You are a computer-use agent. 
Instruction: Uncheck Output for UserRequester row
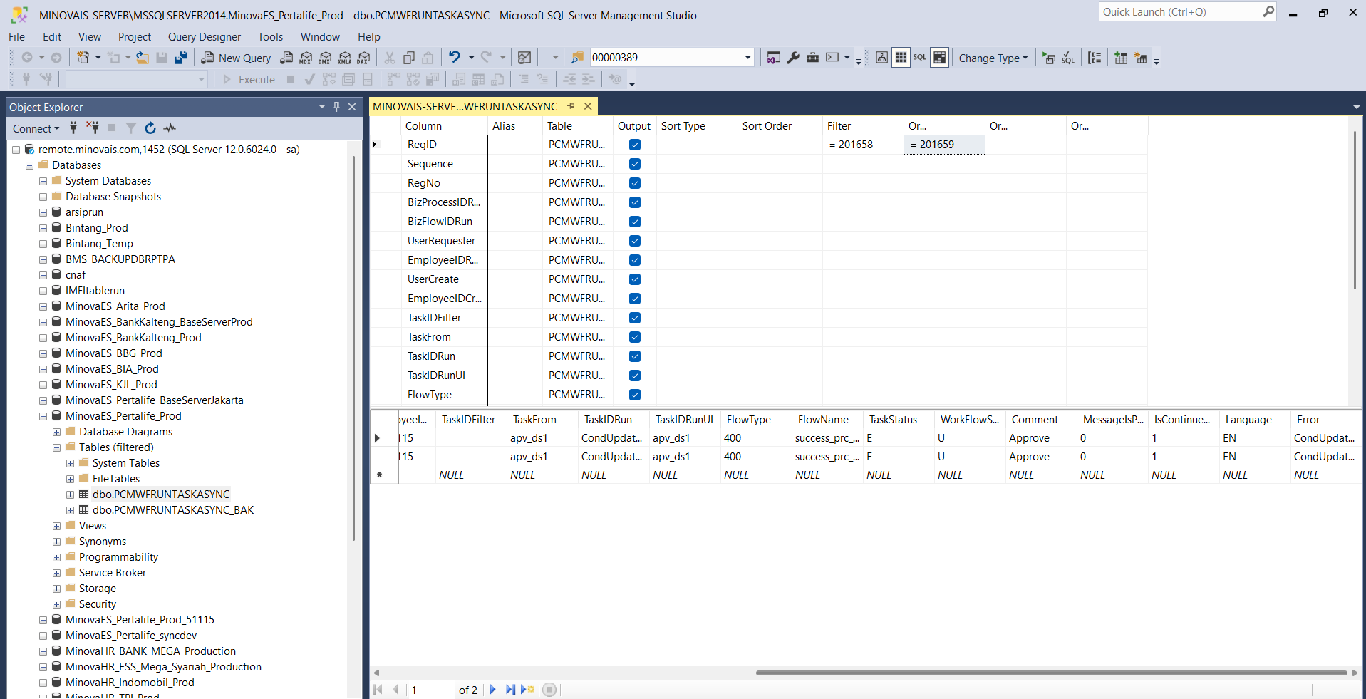635,241
